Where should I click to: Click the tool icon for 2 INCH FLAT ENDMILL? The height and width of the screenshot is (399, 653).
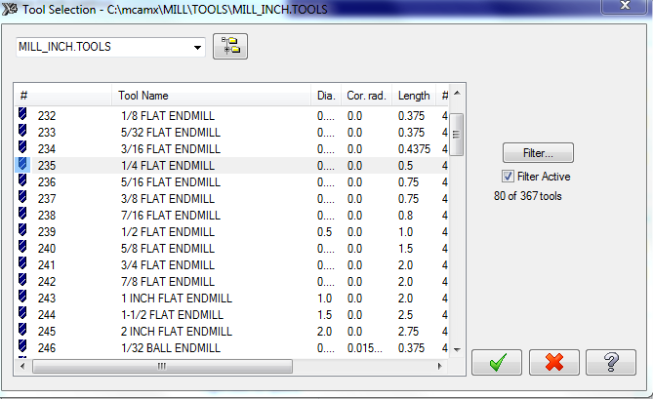pyautogui.click(x=23, y=332)
